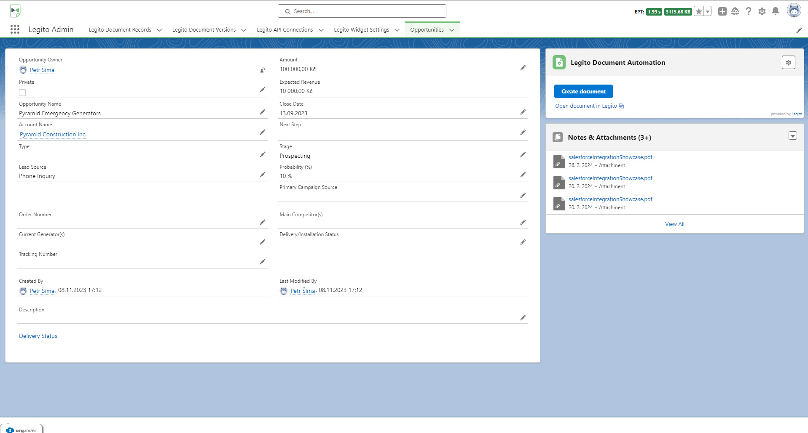808x433 pixels.
Task: Edit the Private field pencil icon
Action: 262,90
